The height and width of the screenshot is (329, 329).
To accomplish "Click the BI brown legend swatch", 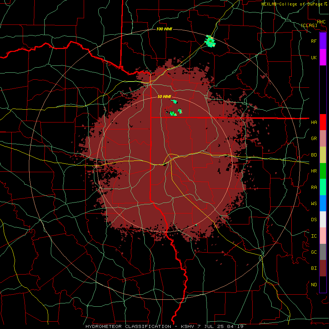I will [x=323, y=268].
